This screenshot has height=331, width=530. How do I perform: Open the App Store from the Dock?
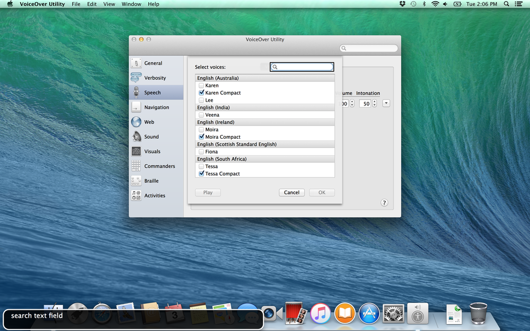369,314
